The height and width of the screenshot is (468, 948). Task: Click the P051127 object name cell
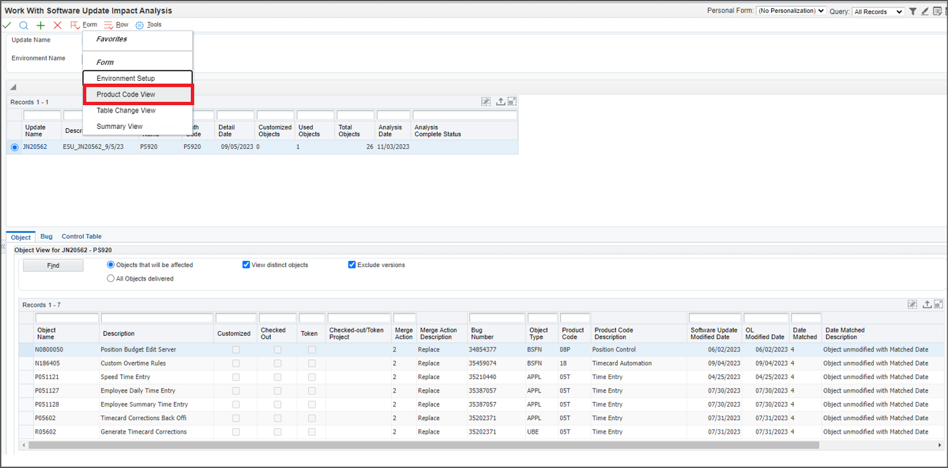coord(66,390)
